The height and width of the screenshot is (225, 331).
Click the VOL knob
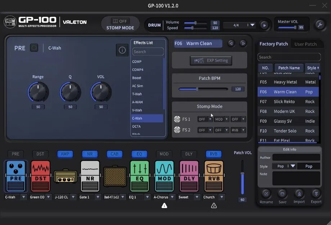101,92
